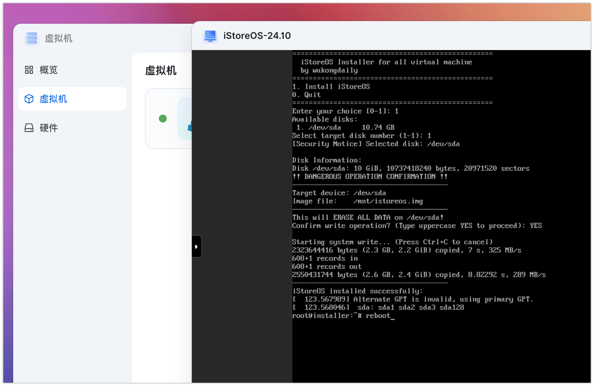Go to the 硬件 hardware section

coord(48,128)
